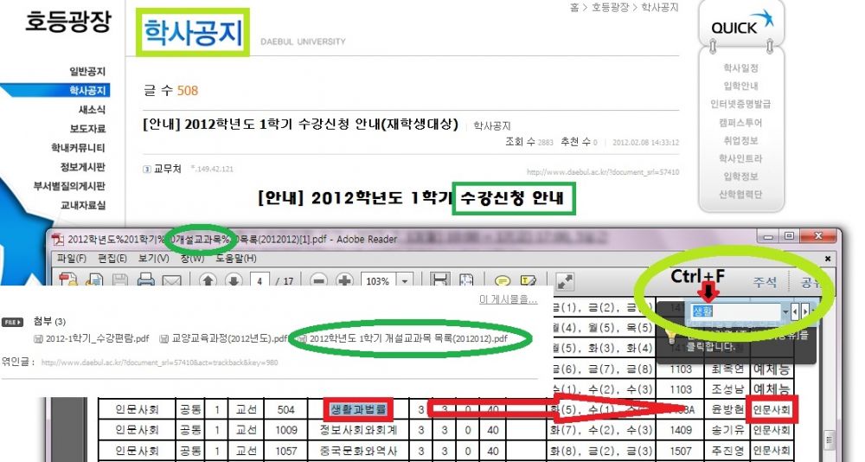The height and width of the screenshot is (462, 865).
Task: Open the 도움말(H) menu
Action: click(x=235, y=259)
